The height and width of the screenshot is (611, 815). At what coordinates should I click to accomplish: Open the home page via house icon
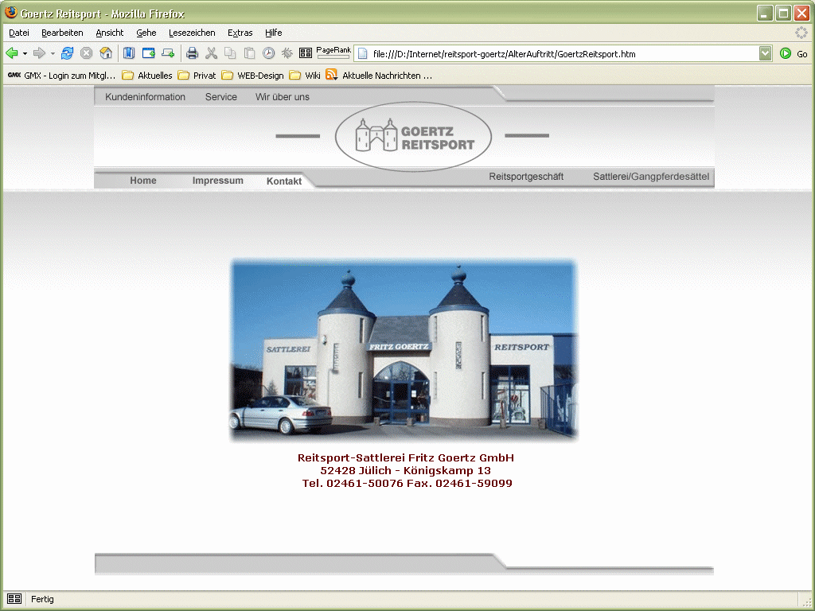pyautogui.click(x=106, y=53)
